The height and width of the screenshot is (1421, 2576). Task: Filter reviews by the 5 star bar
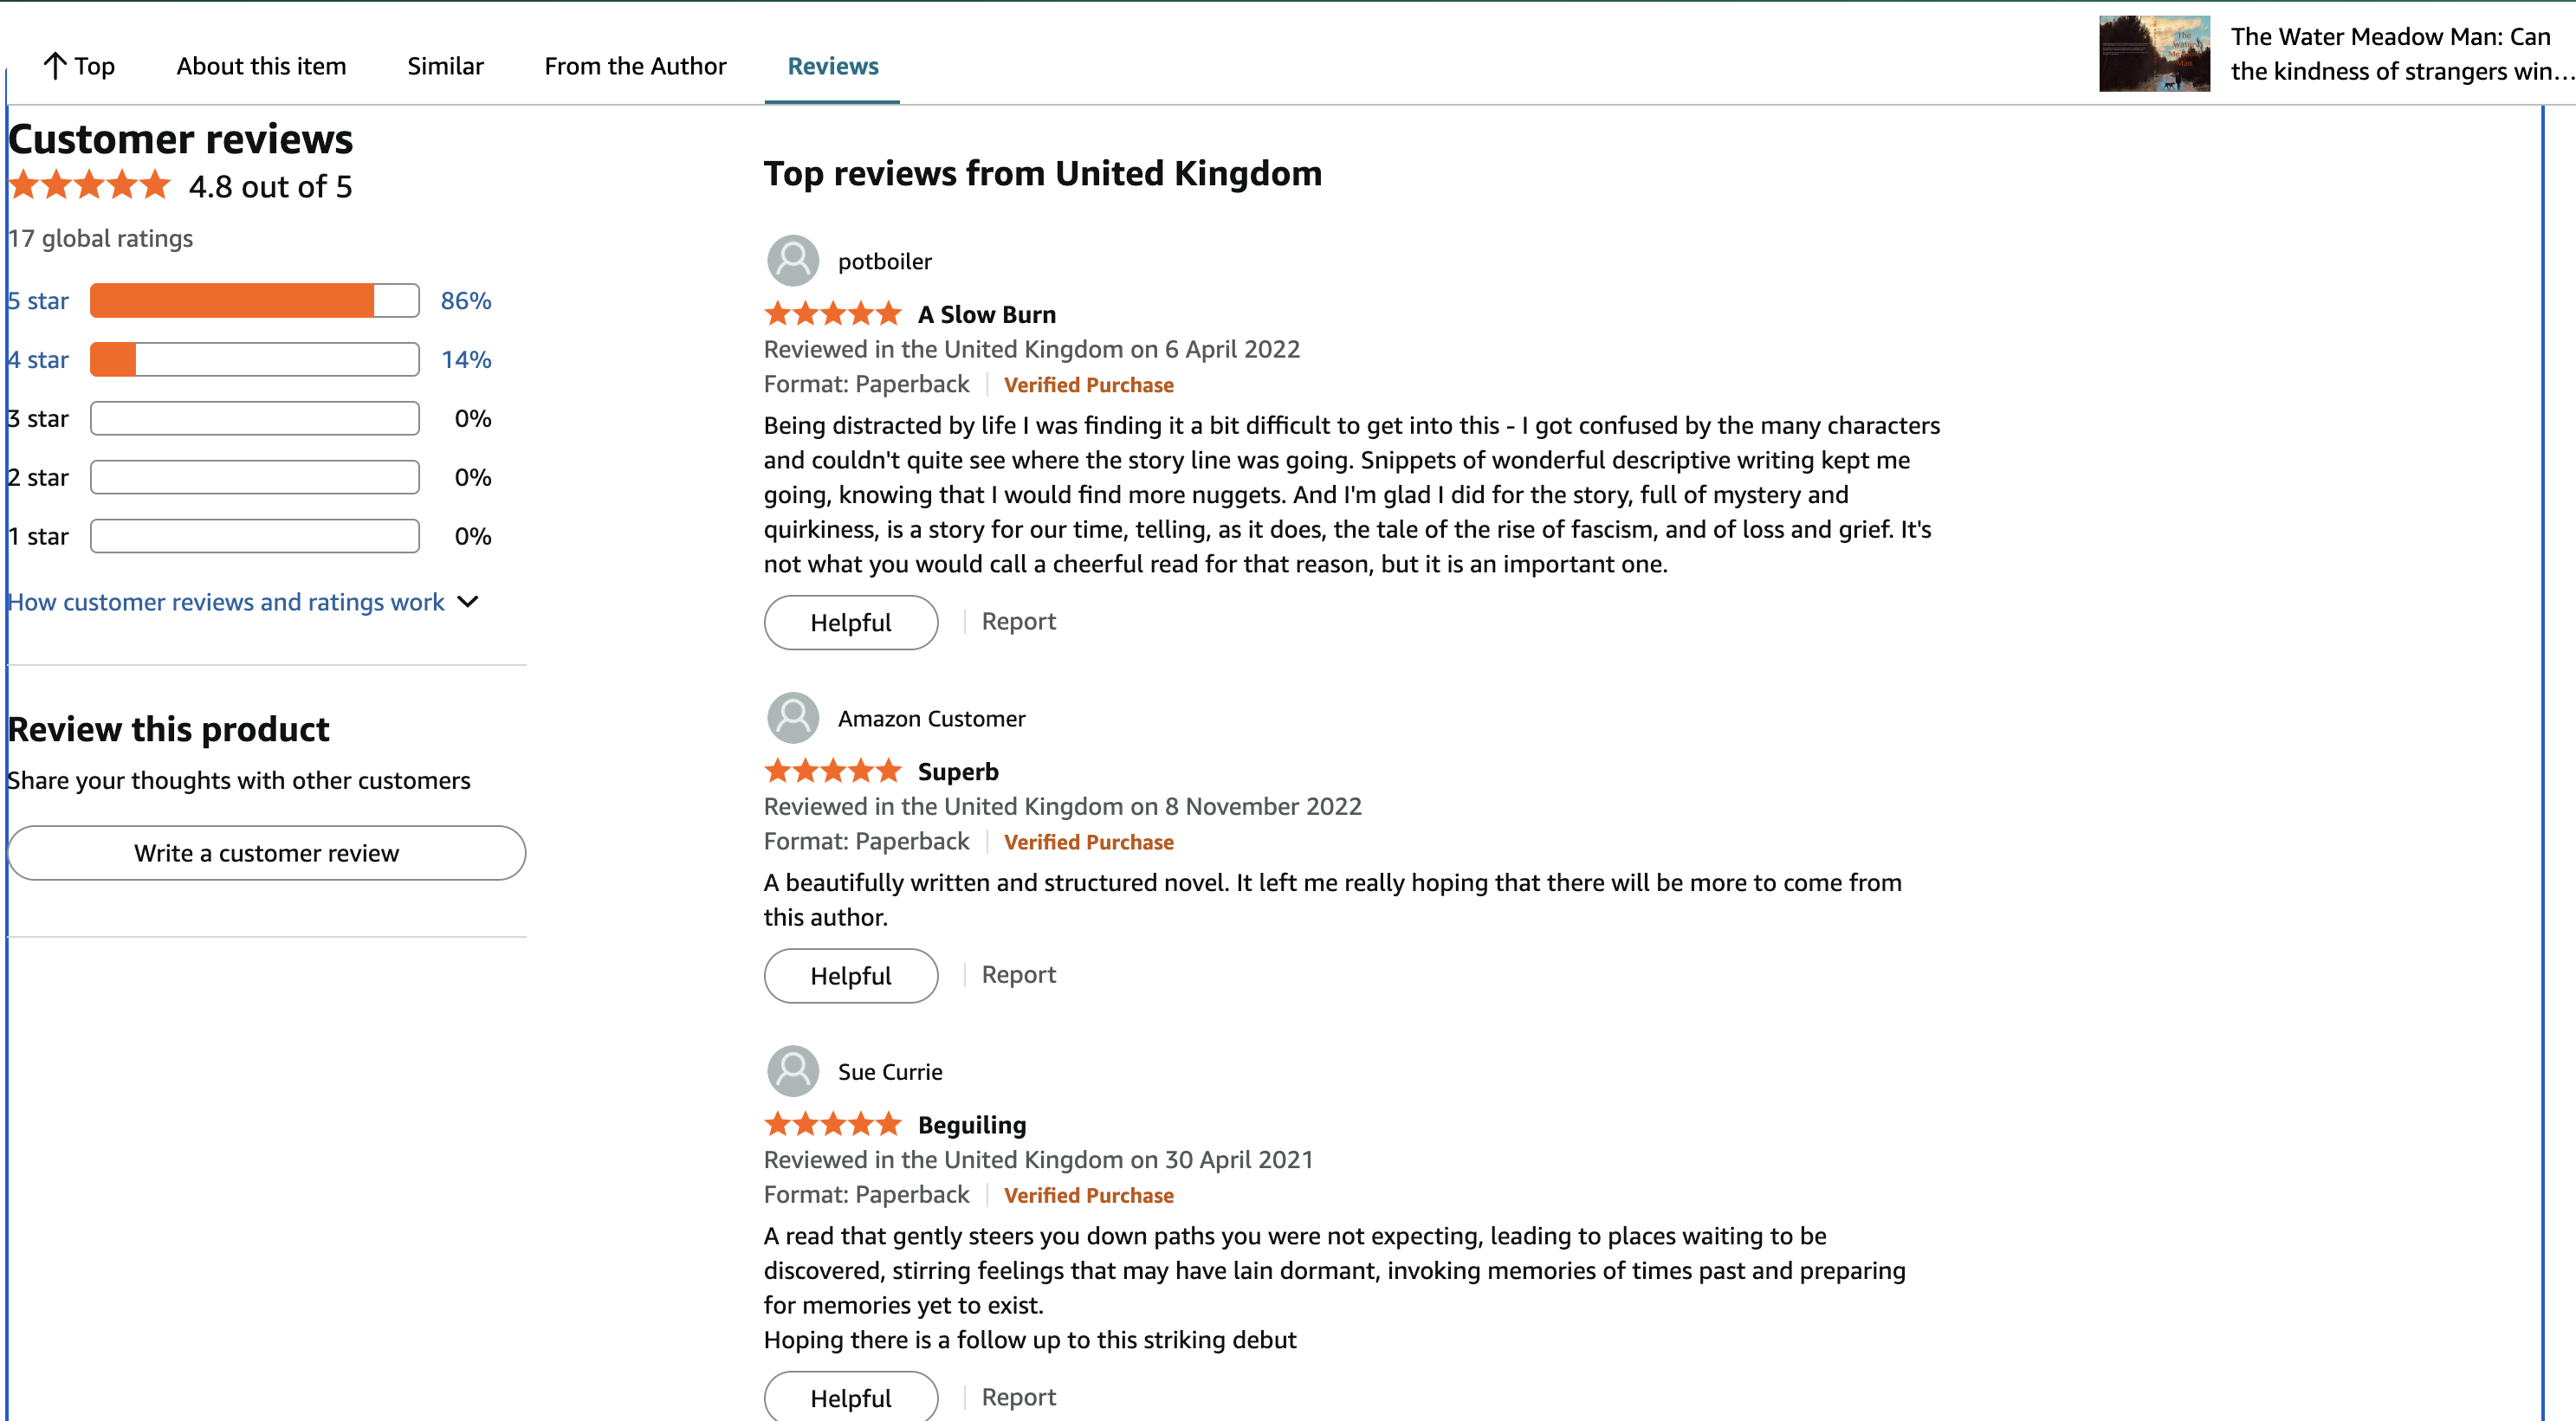click(x=254, y=301)
